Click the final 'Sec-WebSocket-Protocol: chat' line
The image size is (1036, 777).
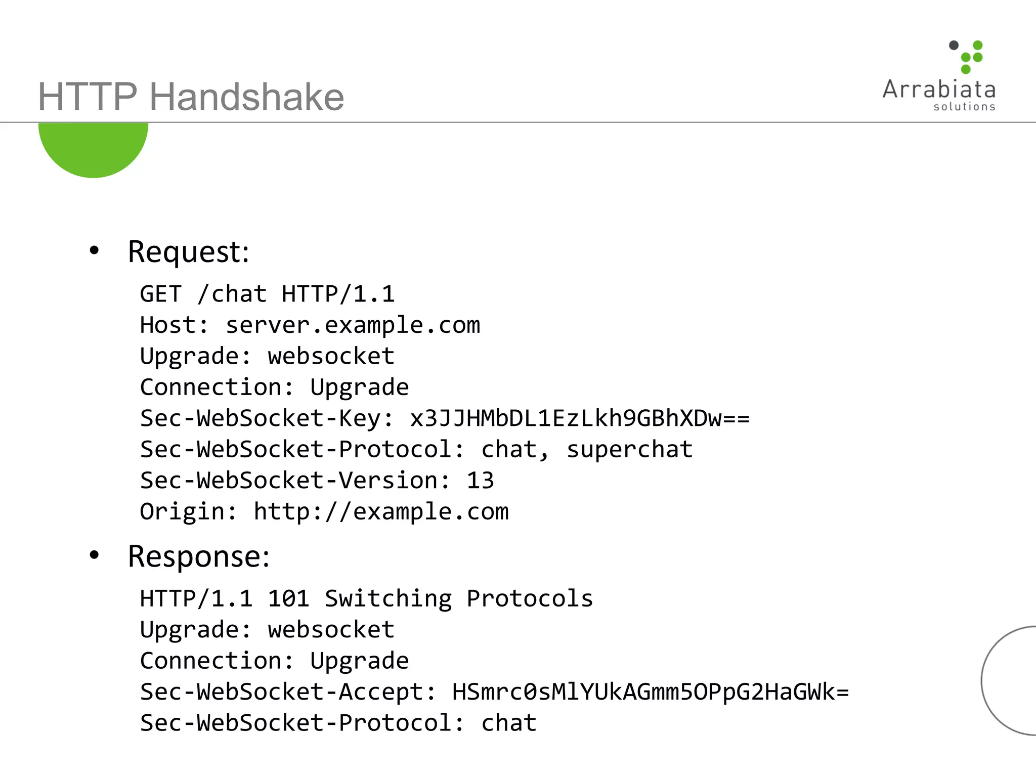click(x=338, y=722)
